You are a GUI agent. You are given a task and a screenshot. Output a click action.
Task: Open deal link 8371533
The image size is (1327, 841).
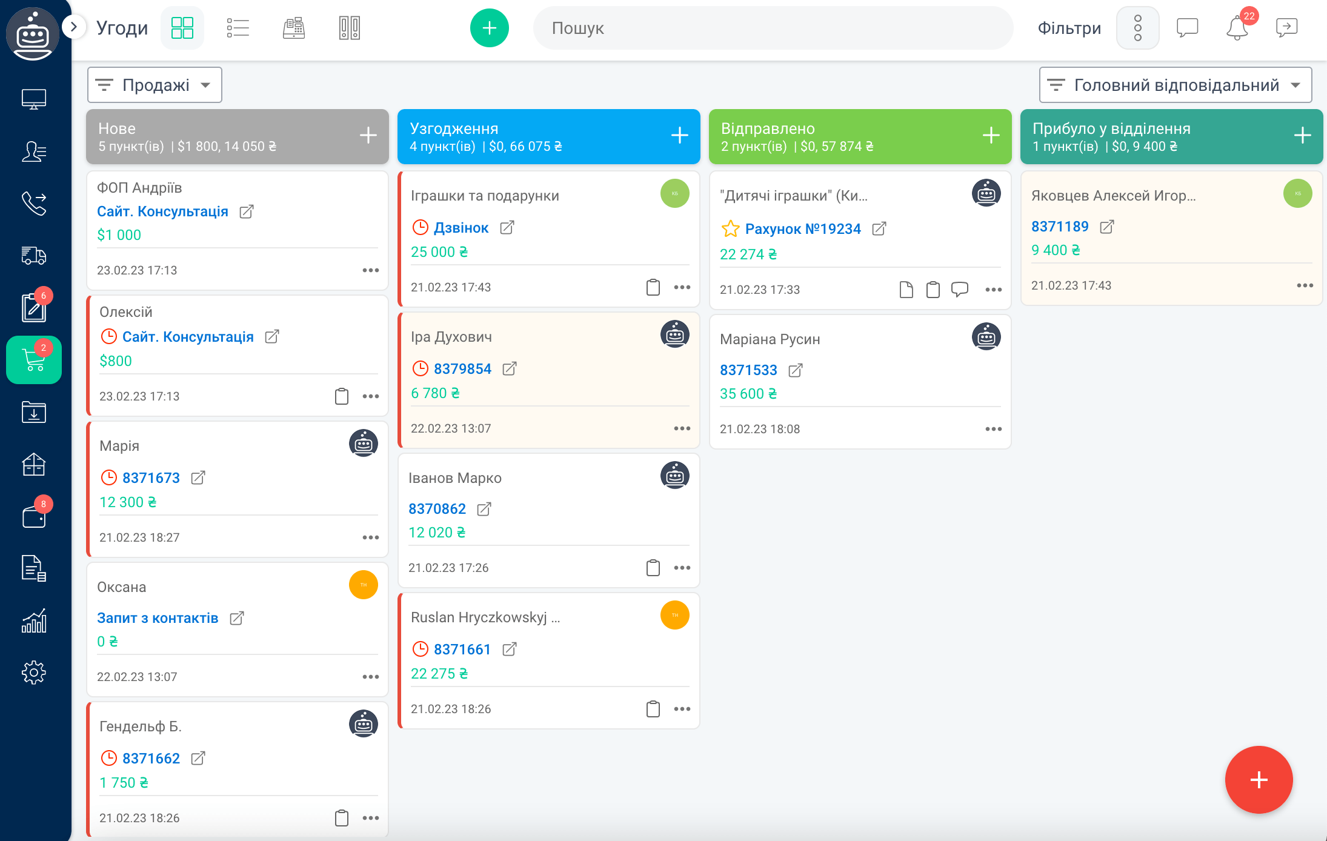(x=748, y=370)
